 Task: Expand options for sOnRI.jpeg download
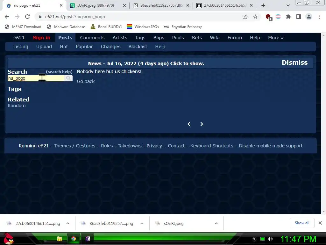(x=216, y=223)
